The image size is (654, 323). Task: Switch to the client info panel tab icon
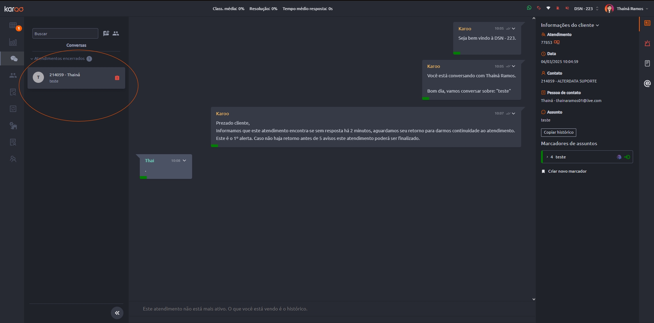(647, 23)
